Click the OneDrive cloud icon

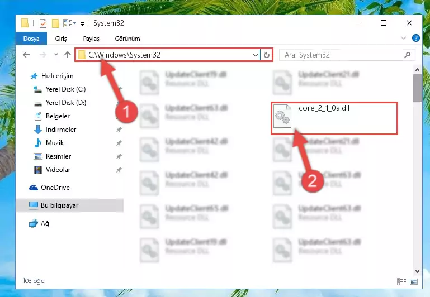pyautogui.click(x=34, y=188)
